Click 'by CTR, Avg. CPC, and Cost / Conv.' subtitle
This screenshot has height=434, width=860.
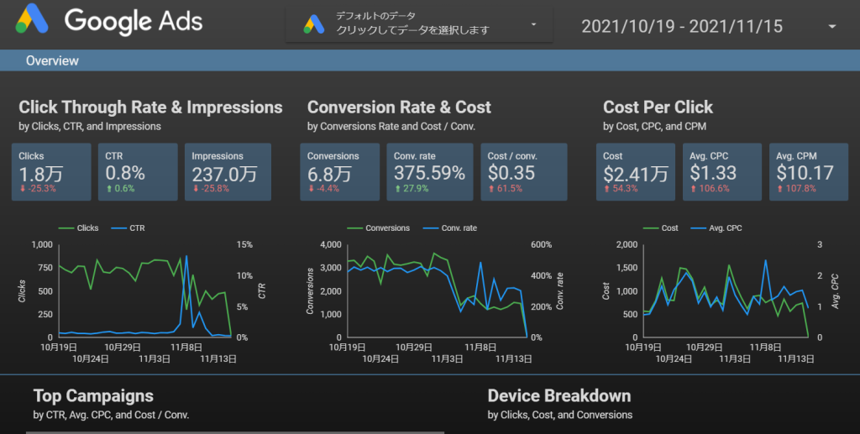[111, 415]
